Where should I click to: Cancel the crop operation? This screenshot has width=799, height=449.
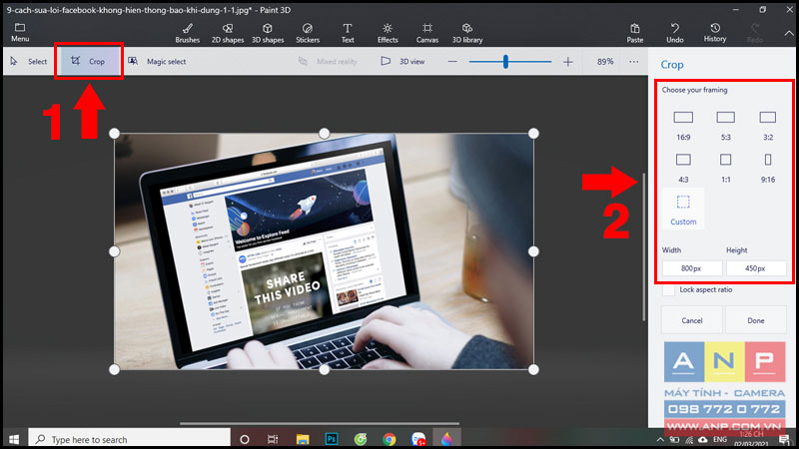(x=692, y=320)
